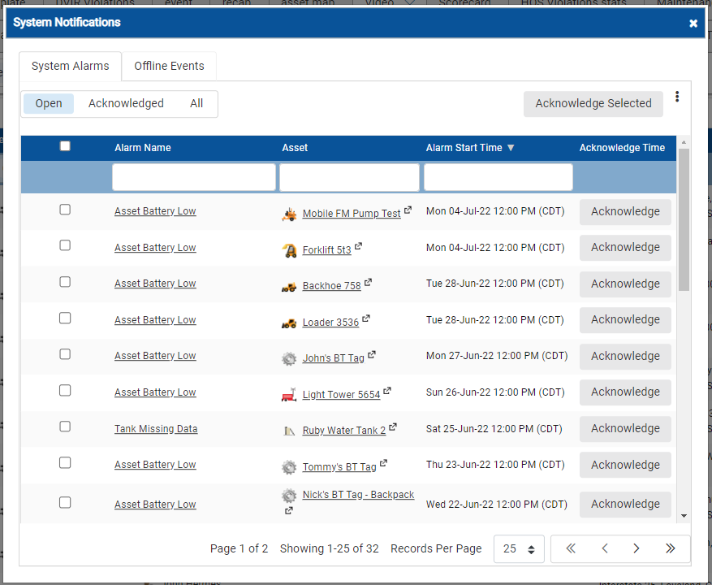Switch to the Offline Events tab

(x=168, y=67)
